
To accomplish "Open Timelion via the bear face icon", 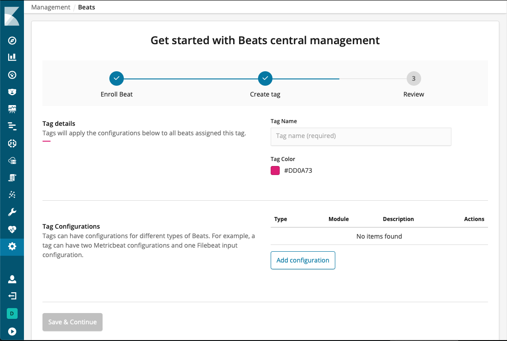I will click(12, 92).
